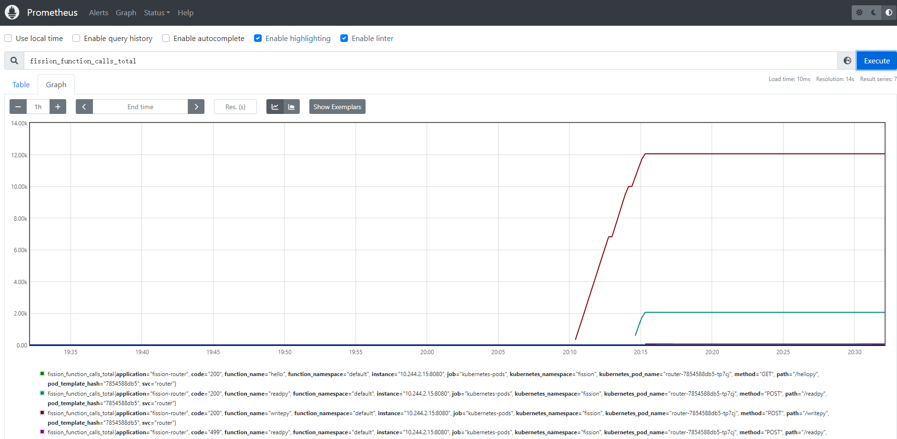
Task: Disable the Enable highlighting checkbox
Action: [258, 38]
